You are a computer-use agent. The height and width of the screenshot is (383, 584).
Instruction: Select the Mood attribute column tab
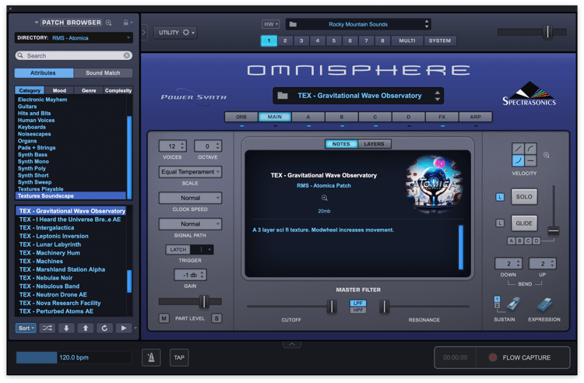tap(59, 90)
